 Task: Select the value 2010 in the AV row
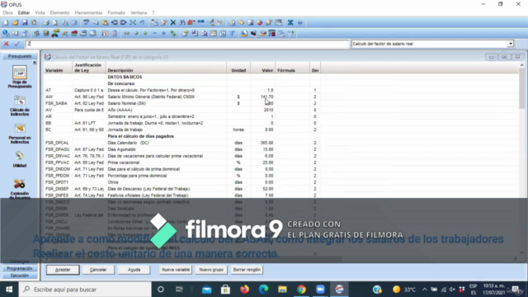coord(268,110)
